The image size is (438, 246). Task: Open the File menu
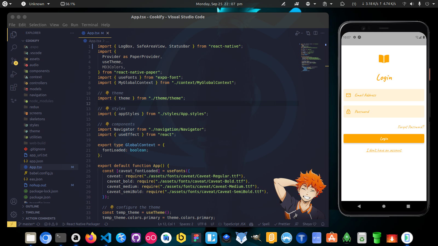tap(12, 25)
